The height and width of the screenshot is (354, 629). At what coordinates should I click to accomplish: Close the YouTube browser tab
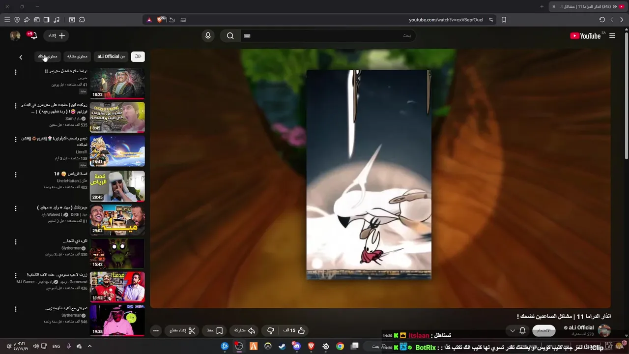tap(554, 6)
